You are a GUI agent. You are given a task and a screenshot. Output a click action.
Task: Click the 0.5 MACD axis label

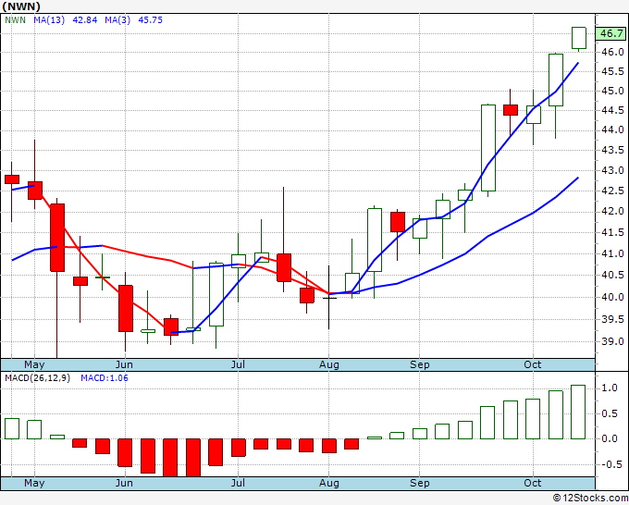click(610, 414)
